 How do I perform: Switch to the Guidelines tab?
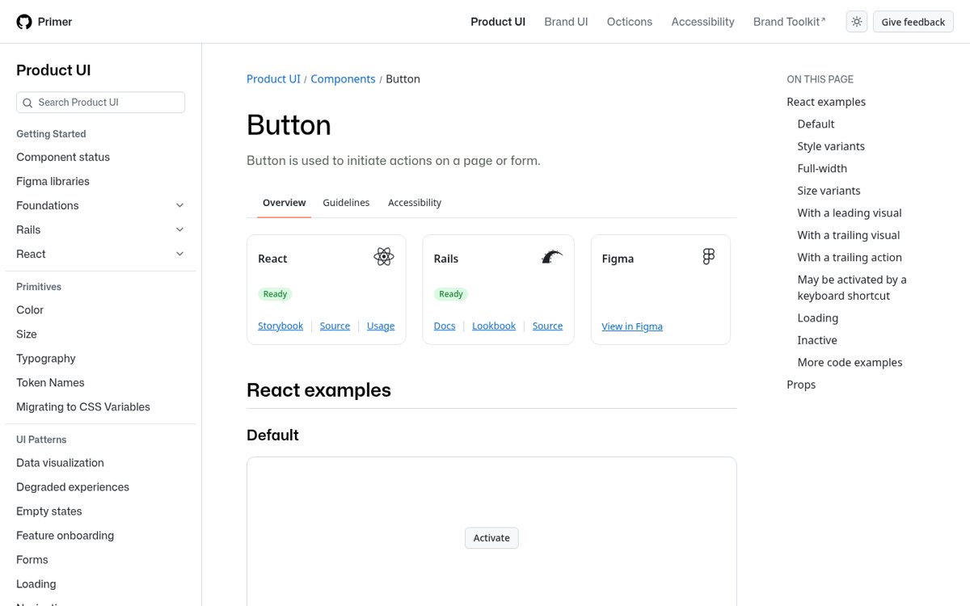click(x=346, y=203)
